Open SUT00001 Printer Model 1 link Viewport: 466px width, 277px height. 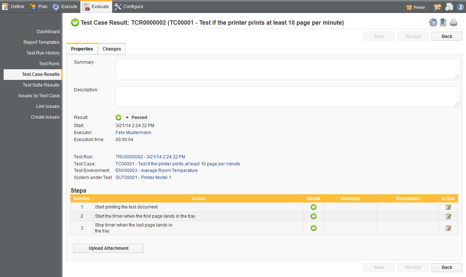tap(143, 178)
